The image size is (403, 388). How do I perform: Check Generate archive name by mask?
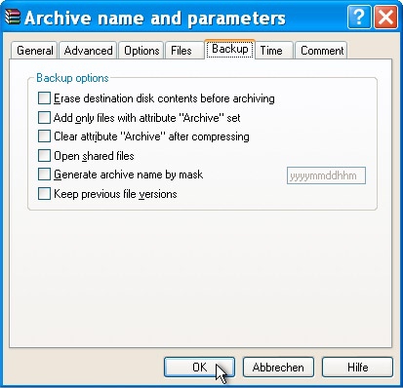coord(44,175)
